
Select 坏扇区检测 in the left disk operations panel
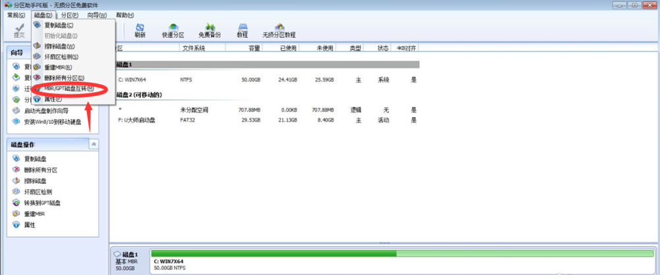(42, 191)
